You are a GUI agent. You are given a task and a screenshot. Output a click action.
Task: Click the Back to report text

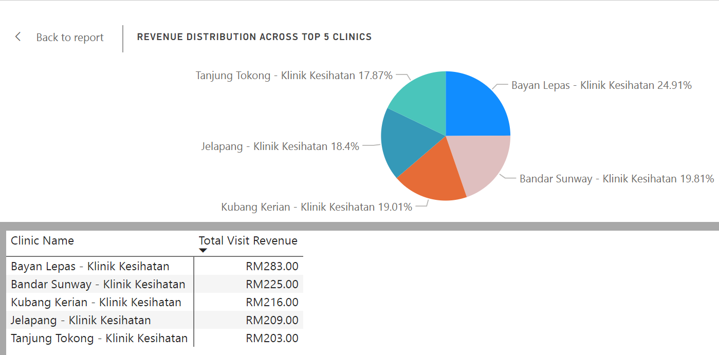coord(70,38)
